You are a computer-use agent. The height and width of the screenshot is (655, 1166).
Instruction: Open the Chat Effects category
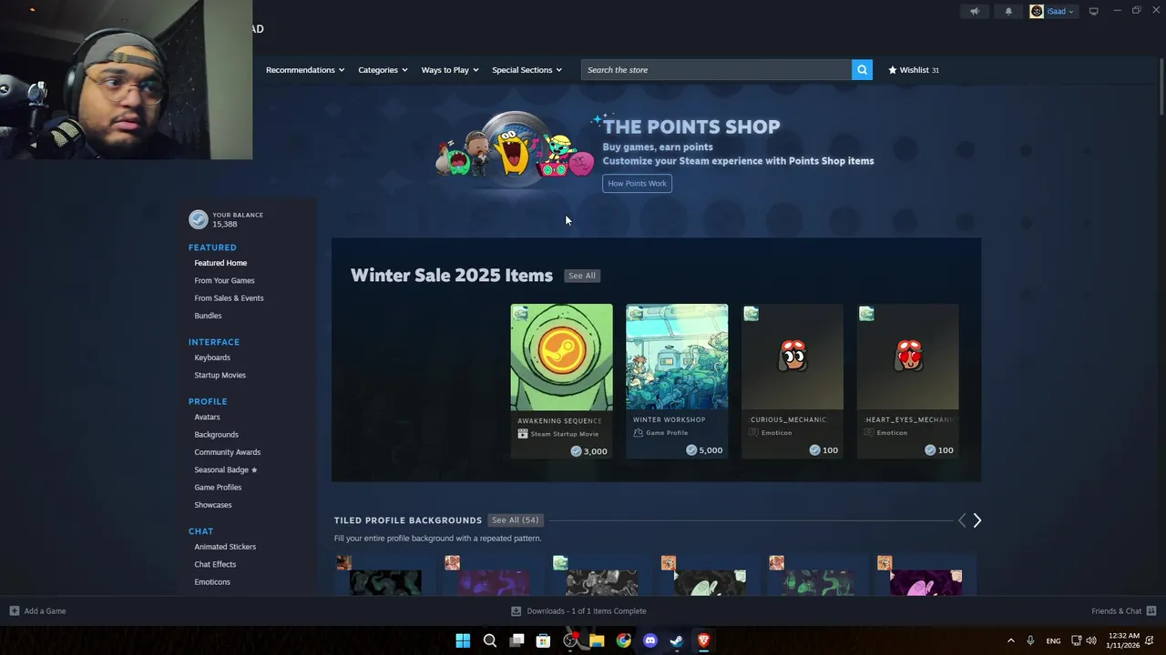pyautogui.click(x=215, y=564)
